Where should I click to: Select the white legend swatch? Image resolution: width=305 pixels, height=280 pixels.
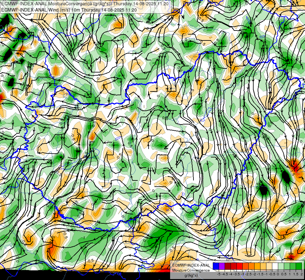[x=275, y=266]
